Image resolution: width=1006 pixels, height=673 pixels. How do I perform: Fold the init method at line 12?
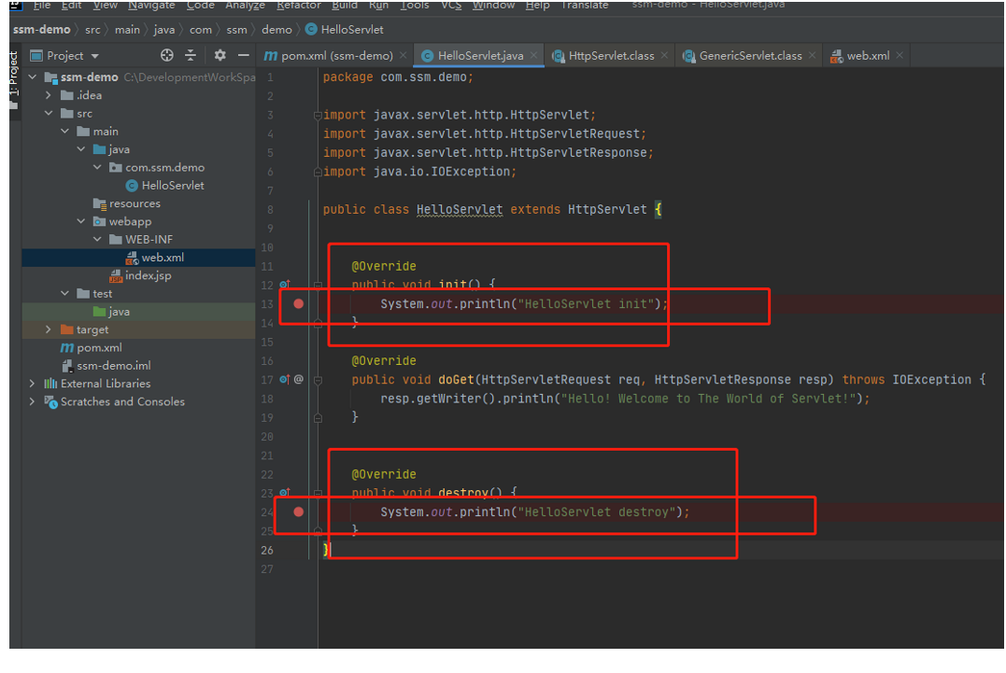click(x=318, y=285)
